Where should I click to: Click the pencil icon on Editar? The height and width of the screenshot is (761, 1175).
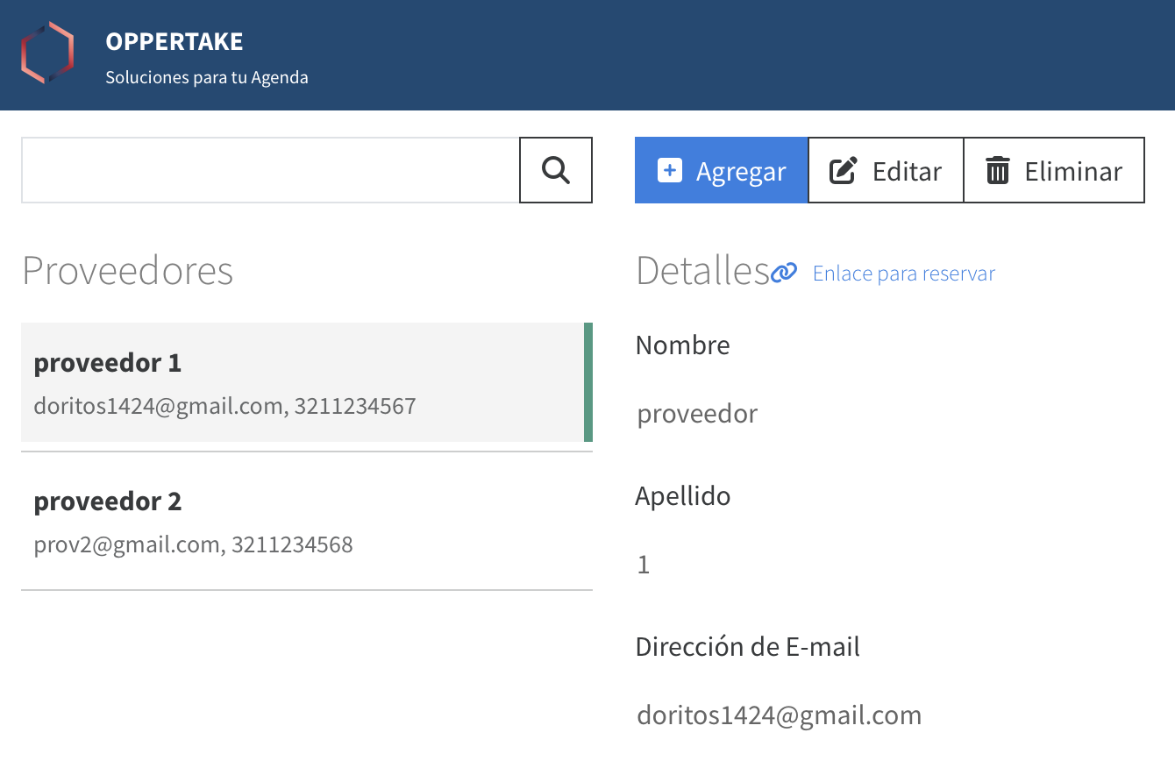tap(843, 170)
